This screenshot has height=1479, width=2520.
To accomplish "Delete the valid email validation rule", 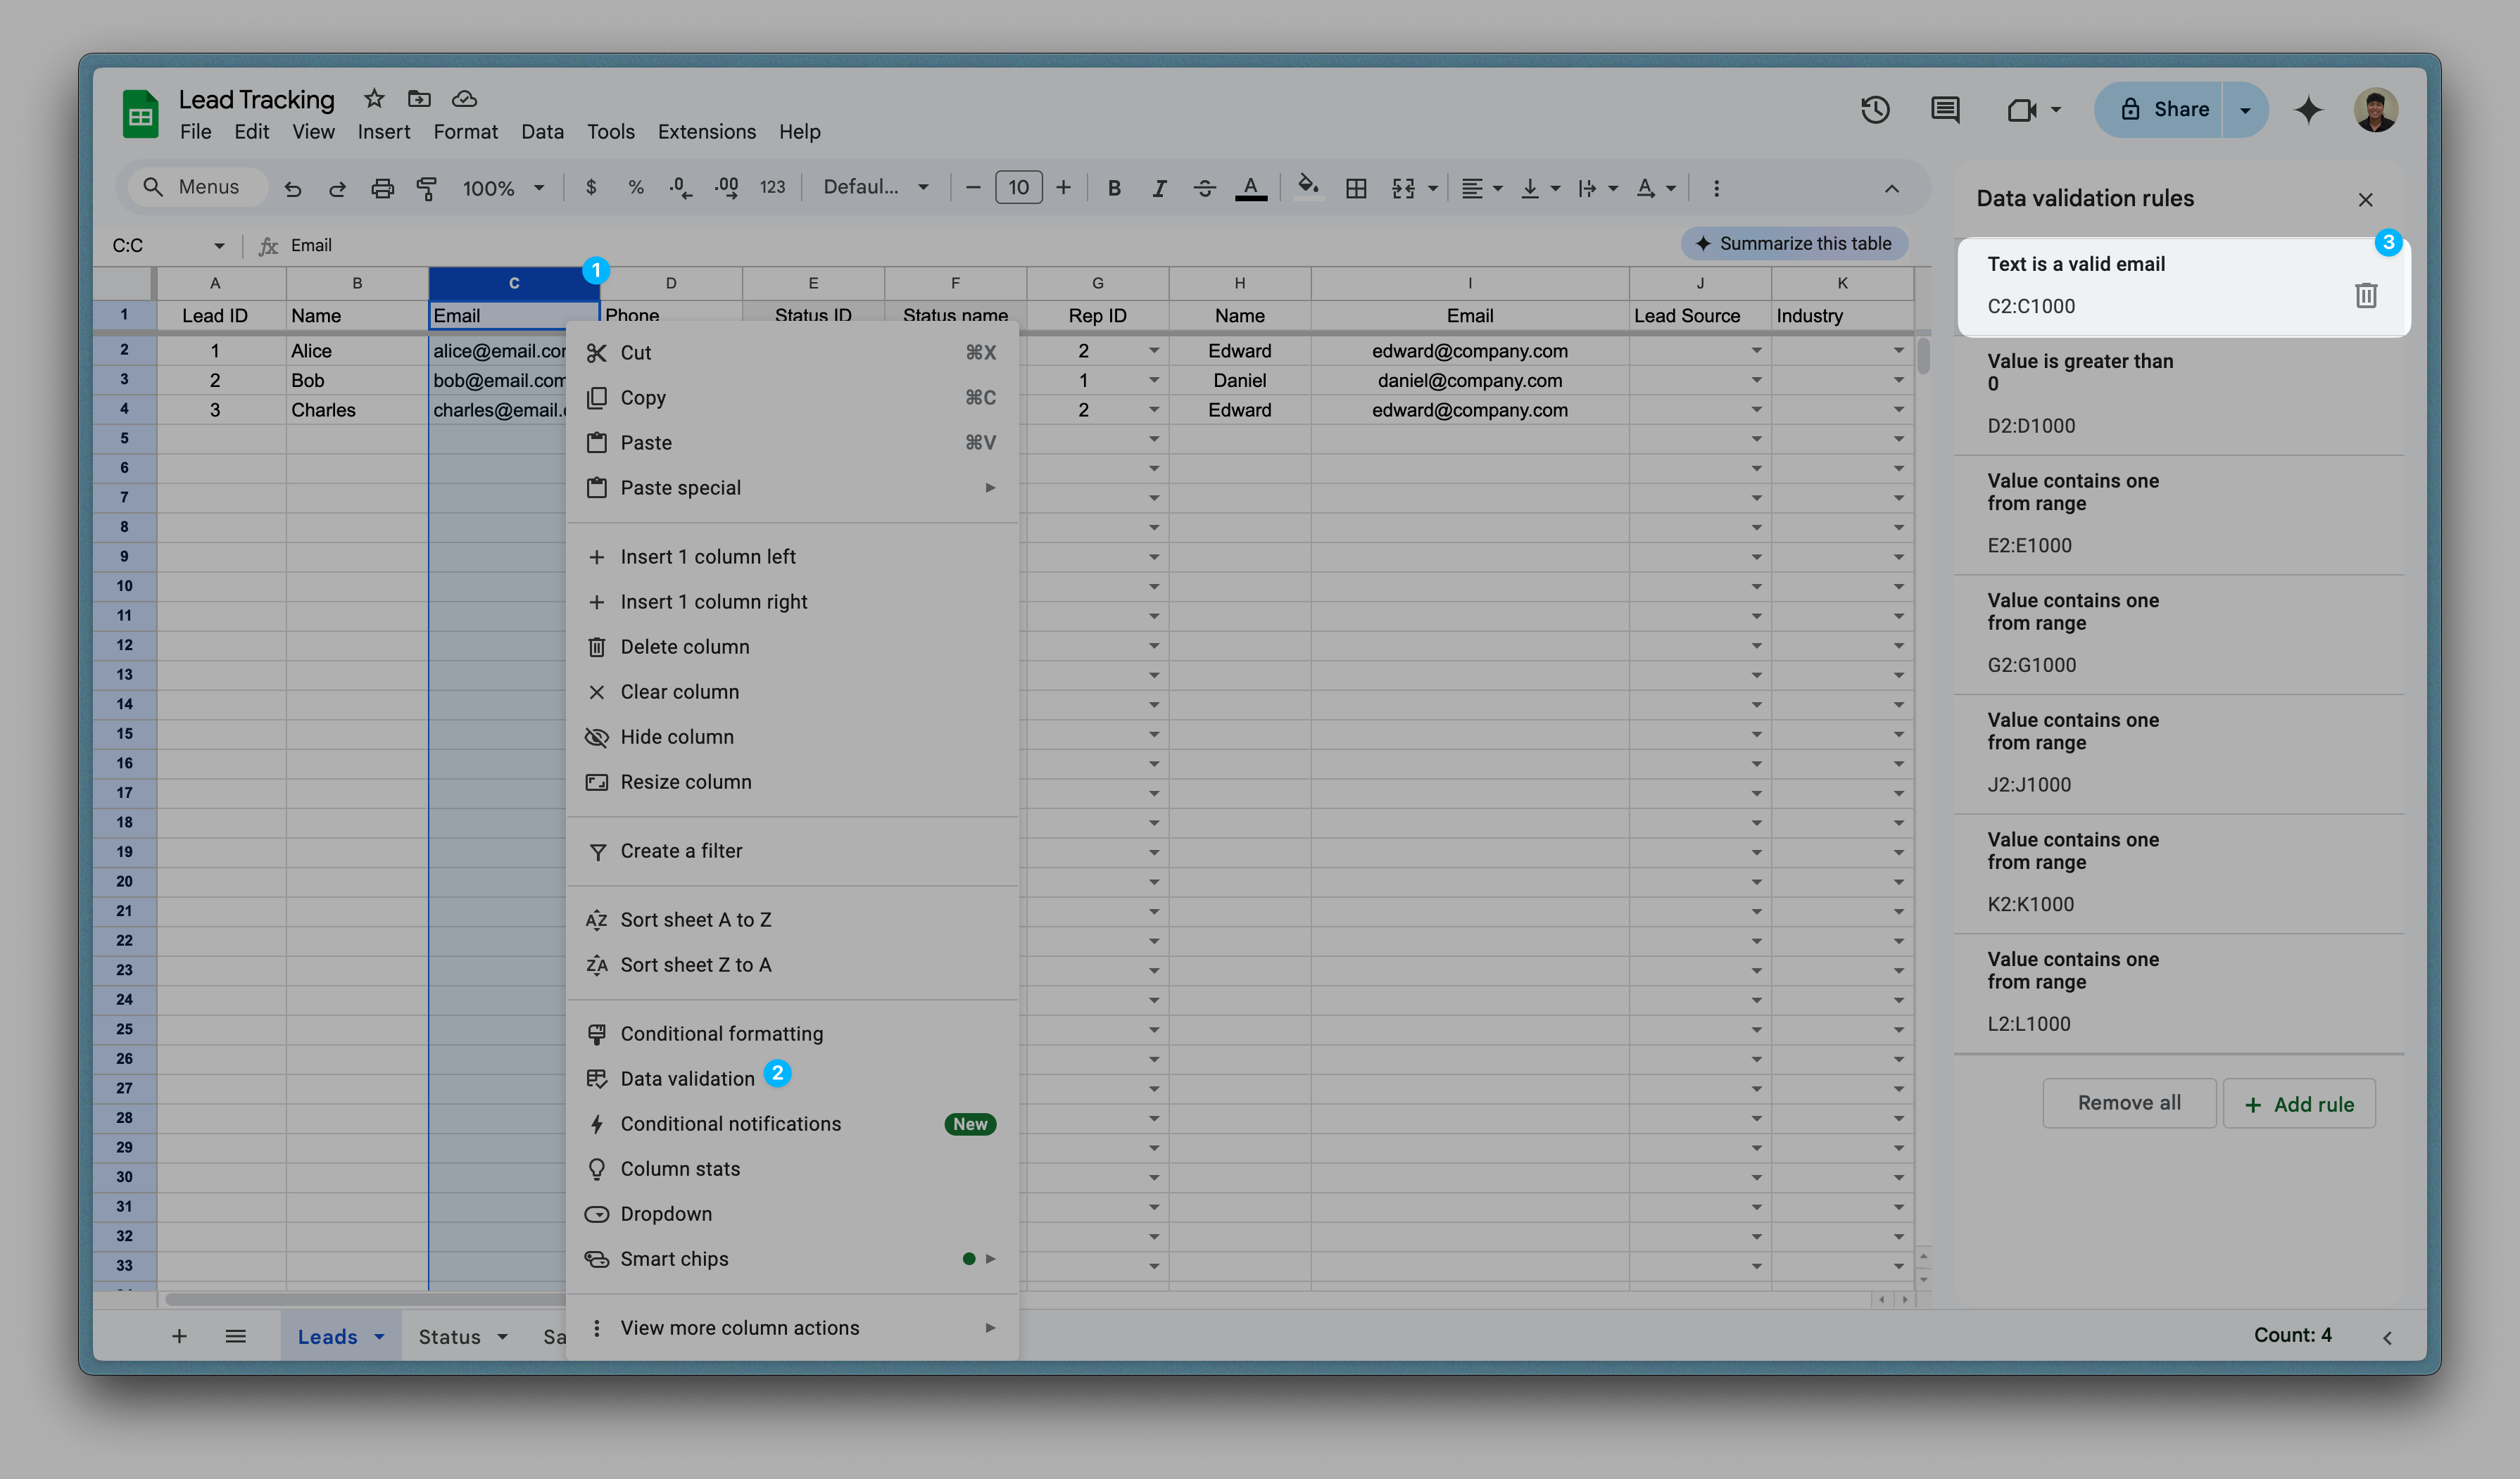I will [2365, 296].
